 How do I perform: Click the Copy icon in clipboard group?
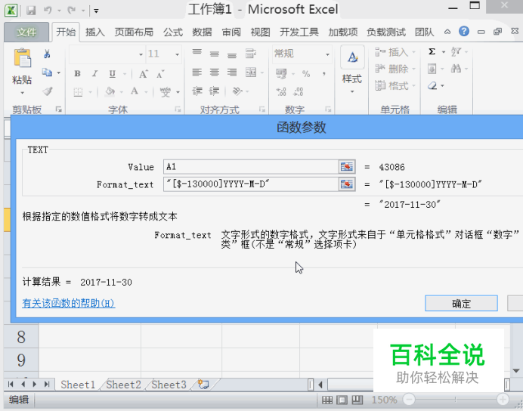coord(47,73)
